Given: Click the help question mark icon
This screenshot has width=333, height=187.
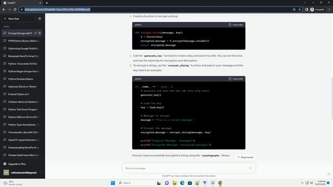Looking at the screenshot, I should [x=328, y=174].
